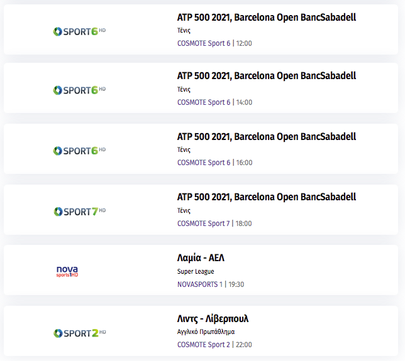The image size is (405, 361).
Task: Click the SPORT6 HD logo for 12:00 broadcast
Action: (x=79, y=31)
